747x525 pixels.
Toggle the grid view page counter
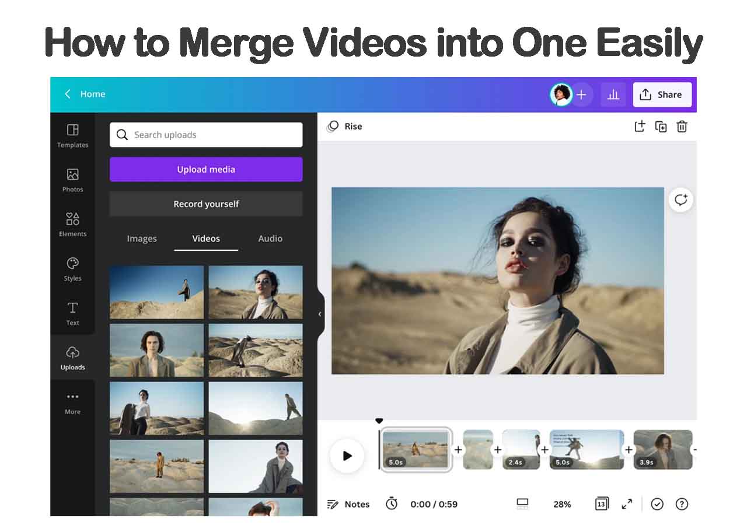(602, 504)
